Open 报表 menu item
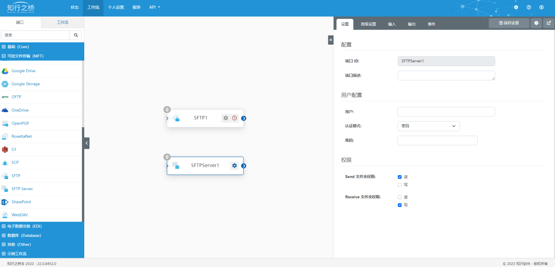The image size is (555, 267). pyautogui.click(x=136, y=7)
